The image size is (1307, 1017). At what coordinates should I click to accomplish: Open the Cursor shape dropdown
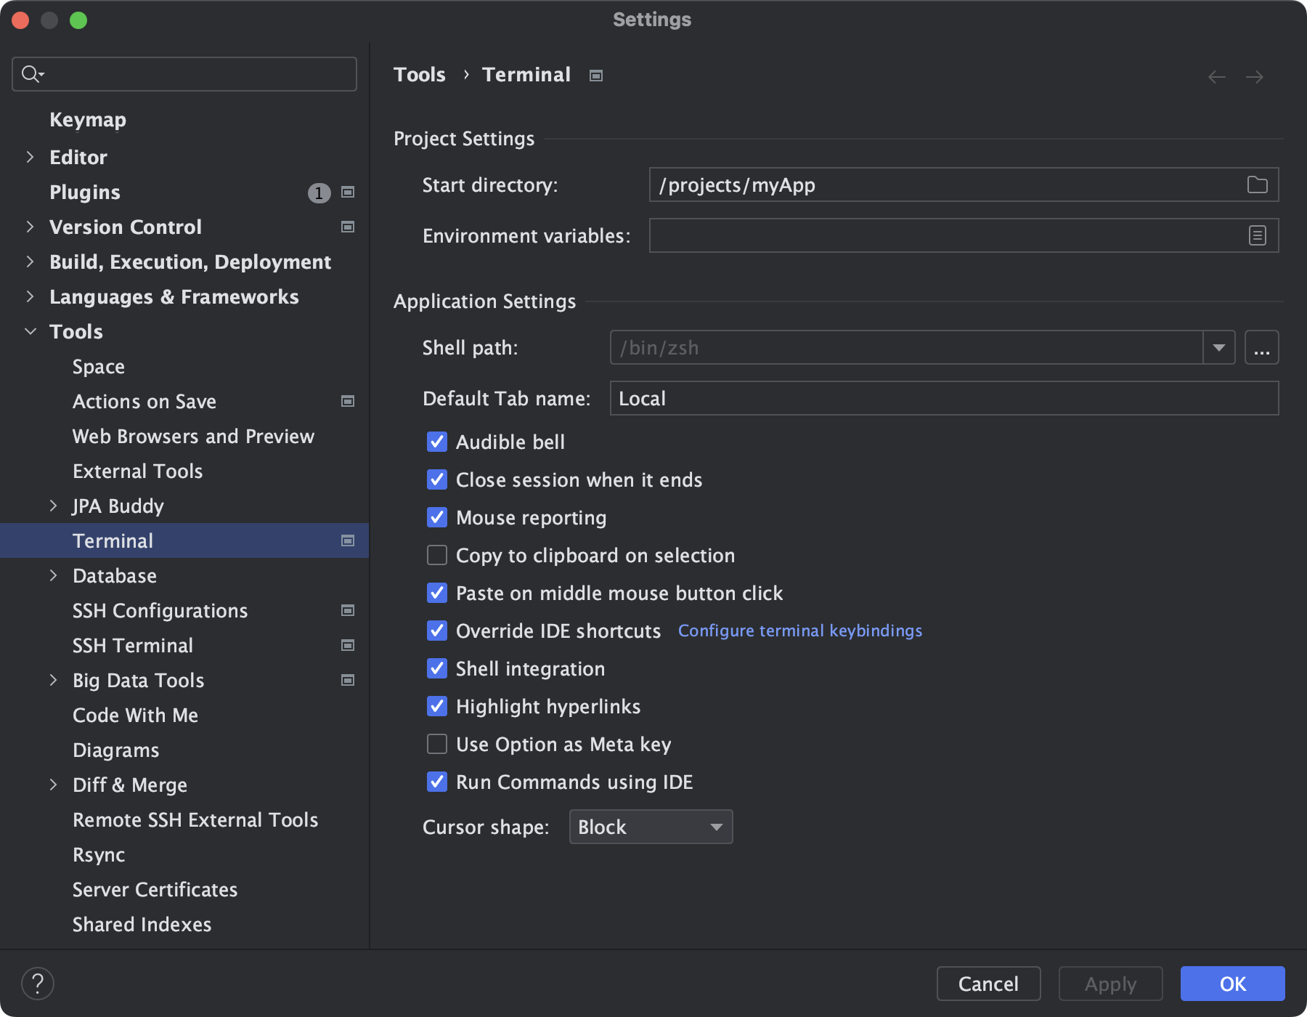pos(650,827)
